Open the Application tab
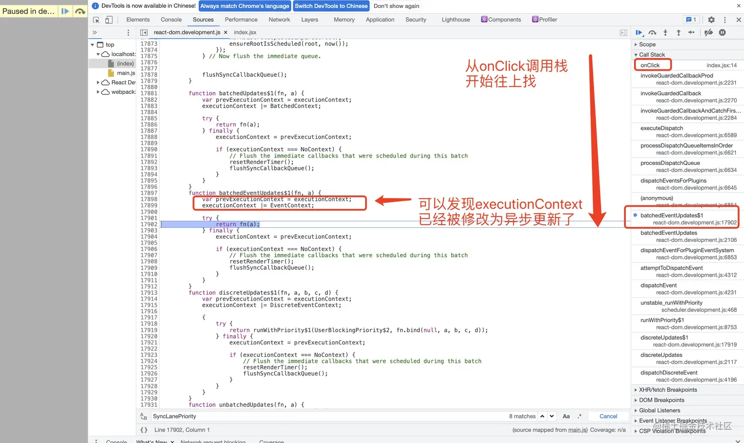This screenshot has height=443, width=744. click(380, 20)
